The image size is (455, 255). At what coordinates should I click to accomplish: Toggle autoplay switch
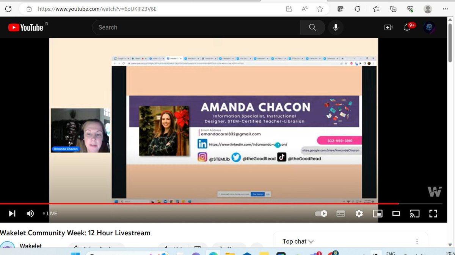coord(321,213)
